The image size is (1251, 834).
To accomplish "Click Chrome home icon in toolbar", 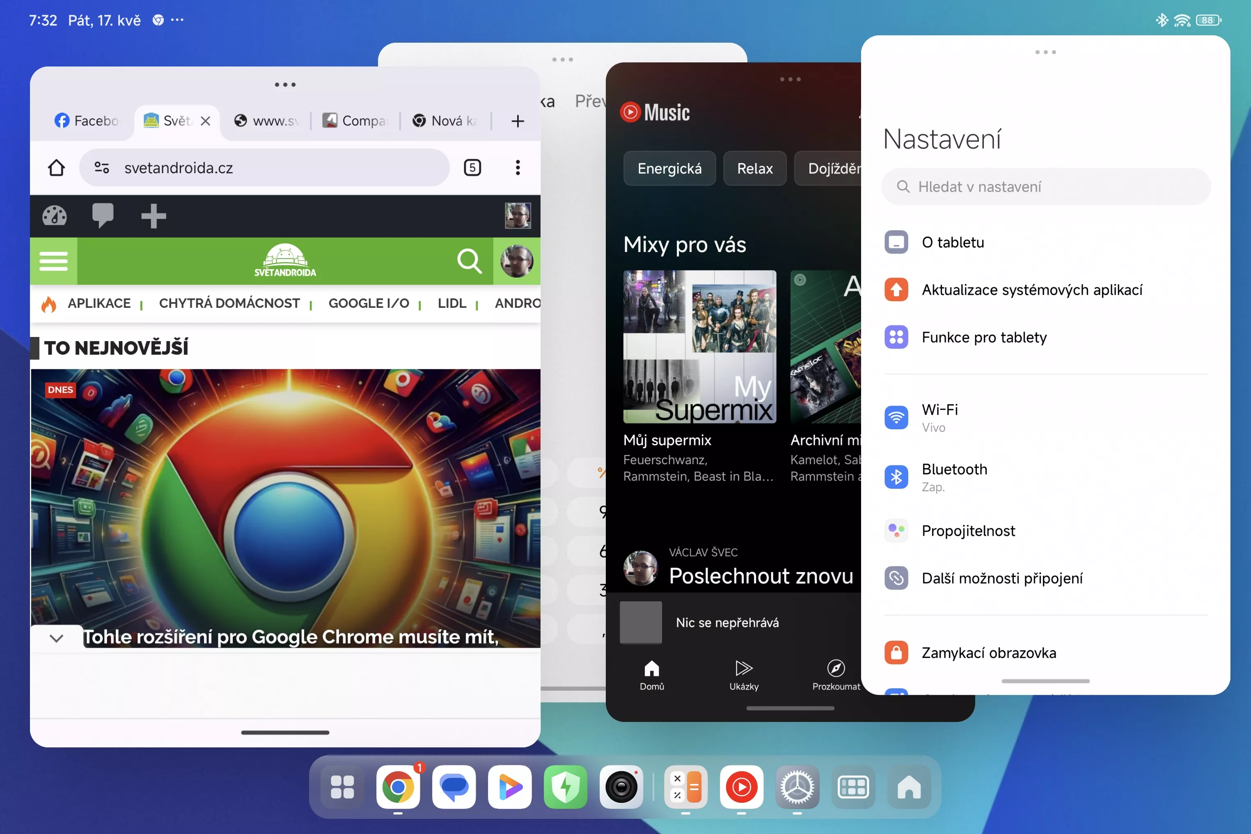I will [x=56, y=168].
